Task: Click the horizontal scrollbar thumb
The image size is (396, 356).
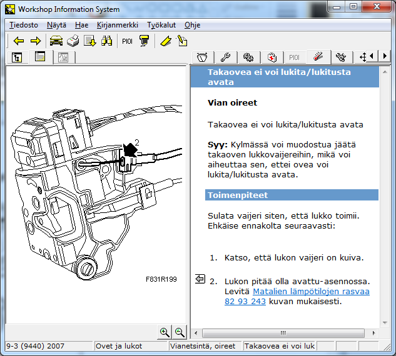Action: coord(283,333)
